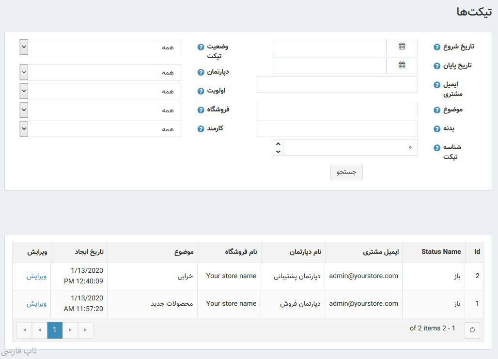Click ویرایش link for ticket 2
This screenshot has height=359, width=498.
[36, 276]
